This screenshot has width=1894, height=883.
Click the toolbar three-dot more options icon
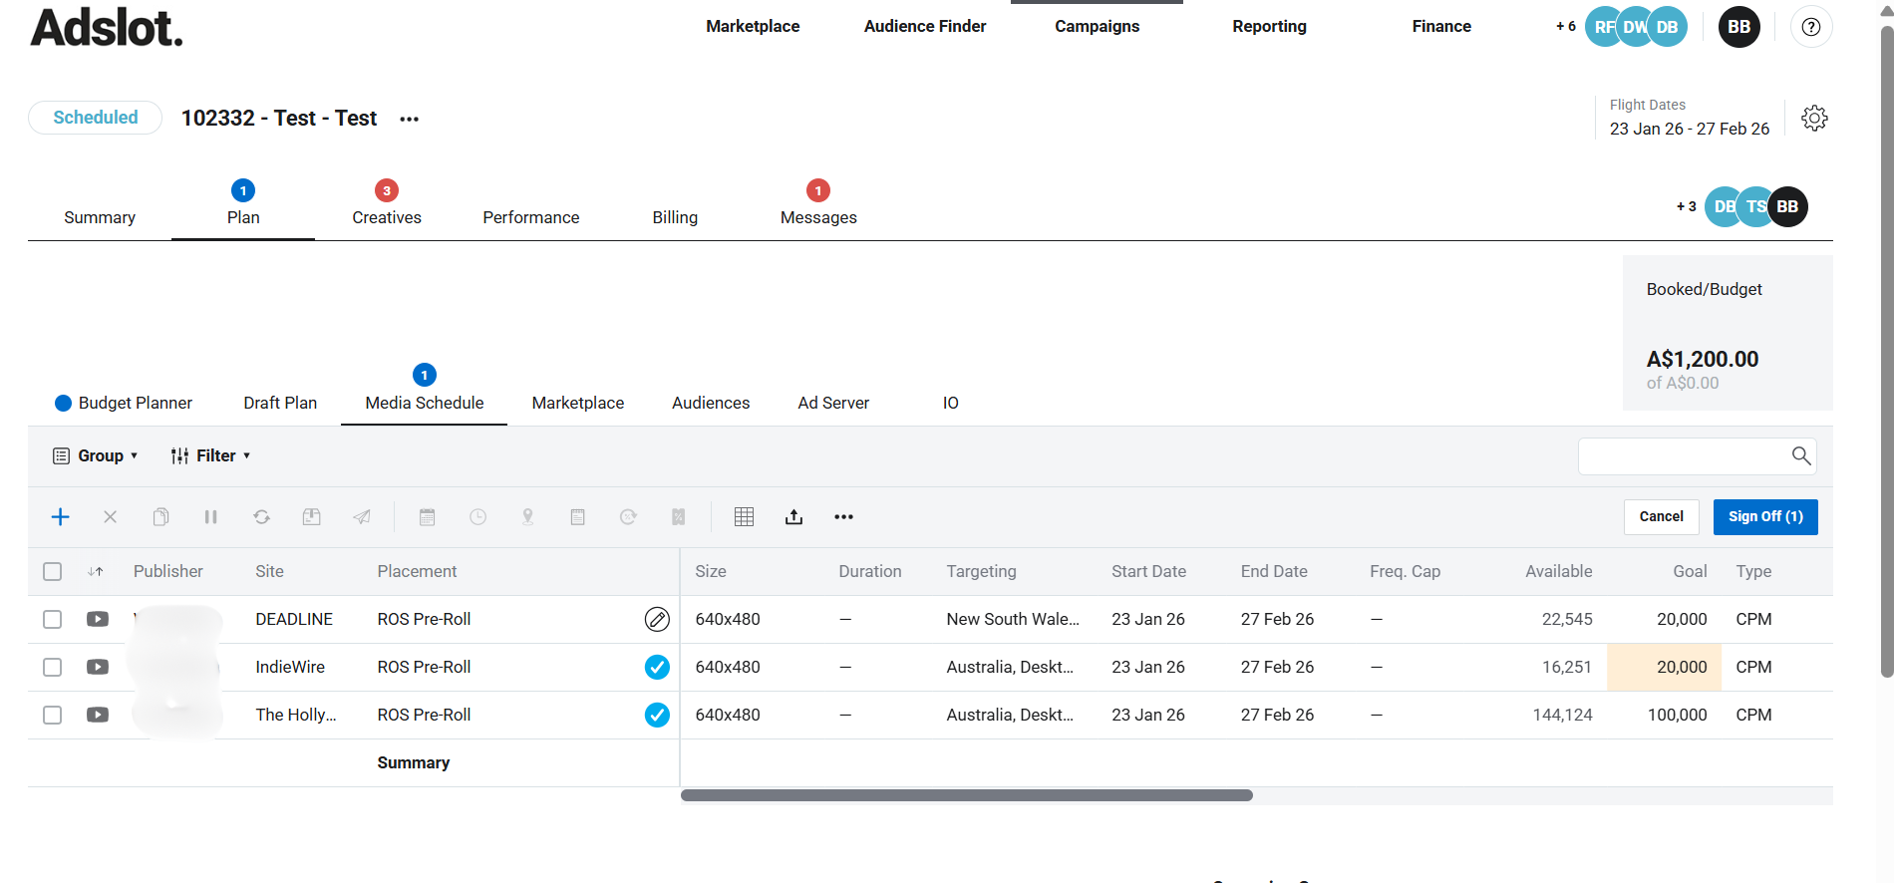tap(843, 516)
